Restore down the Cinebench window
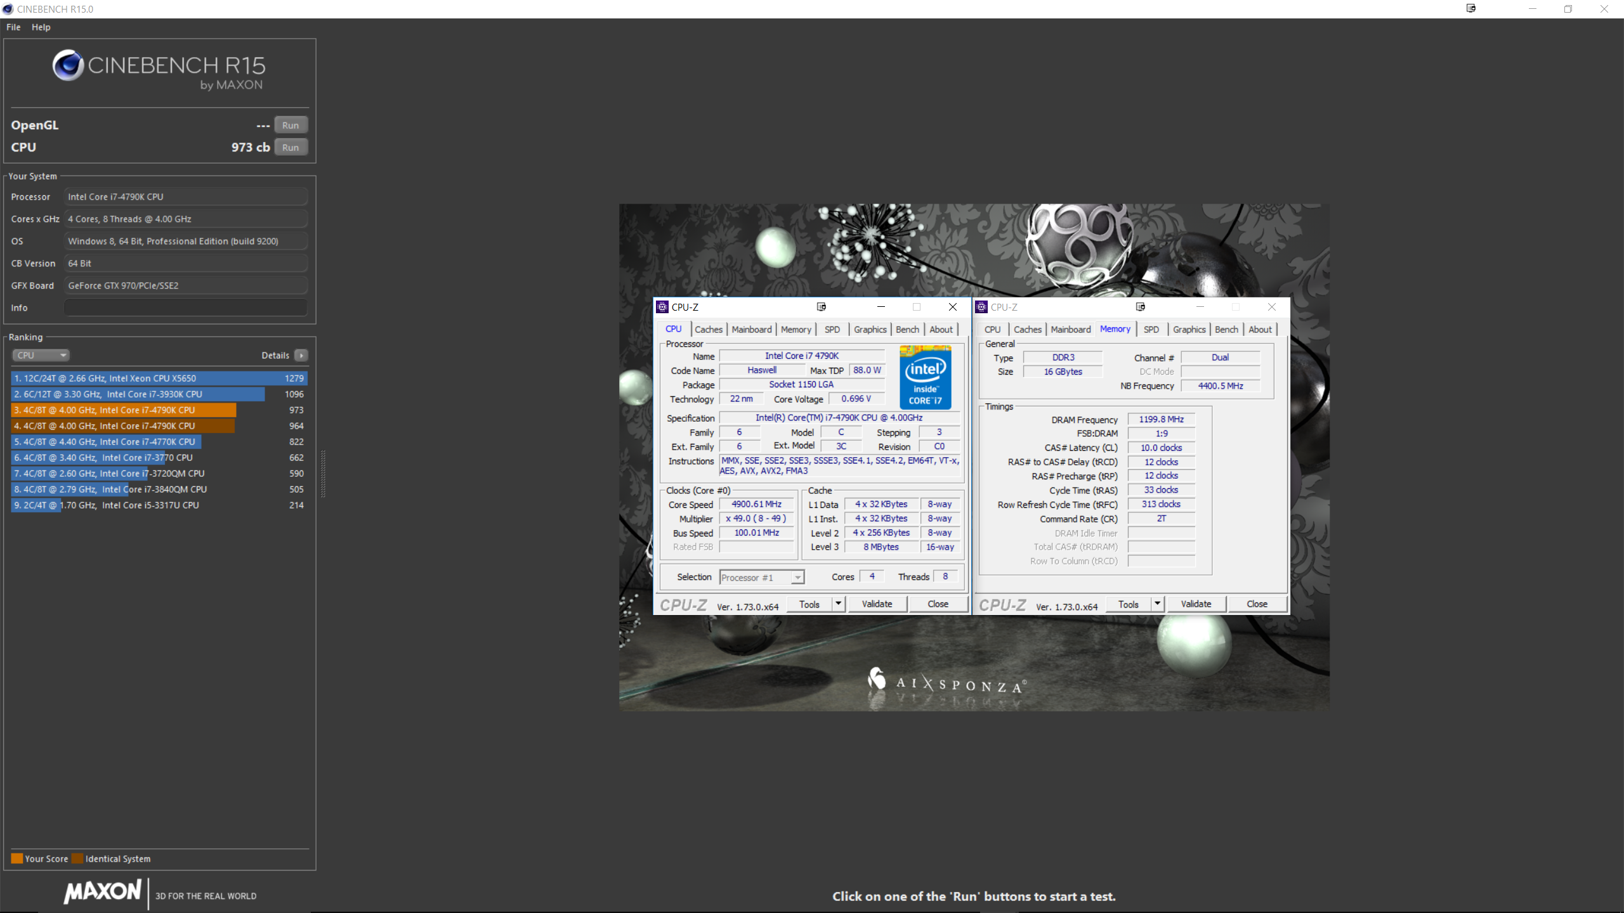The width and height of the screenshot is (1624, 913). click(x=1568, y=9)
